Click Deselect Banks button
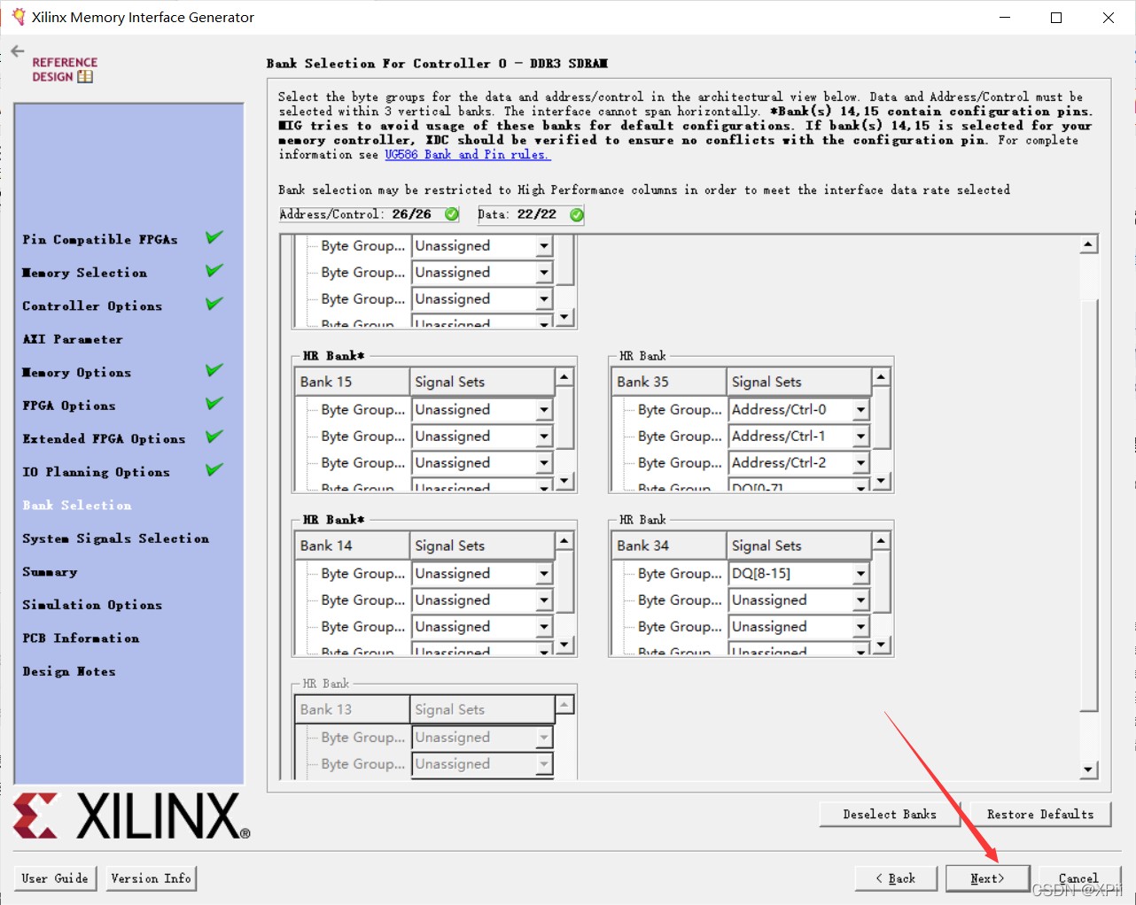The image size is (1136, 905). click(890, 814)
